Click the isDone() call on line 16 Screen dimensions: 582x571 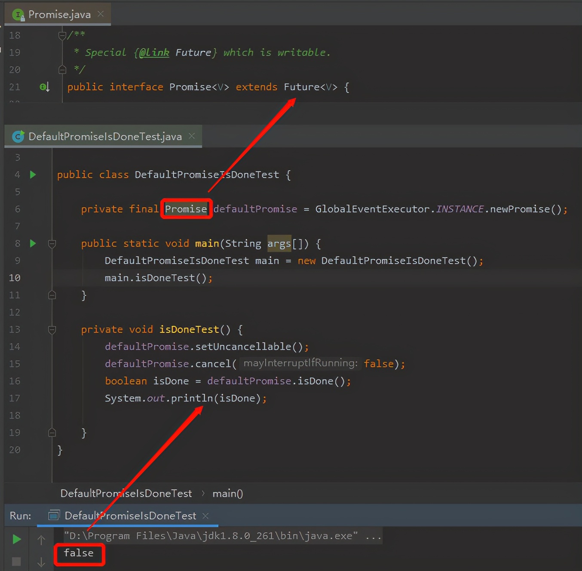[322, 381]
